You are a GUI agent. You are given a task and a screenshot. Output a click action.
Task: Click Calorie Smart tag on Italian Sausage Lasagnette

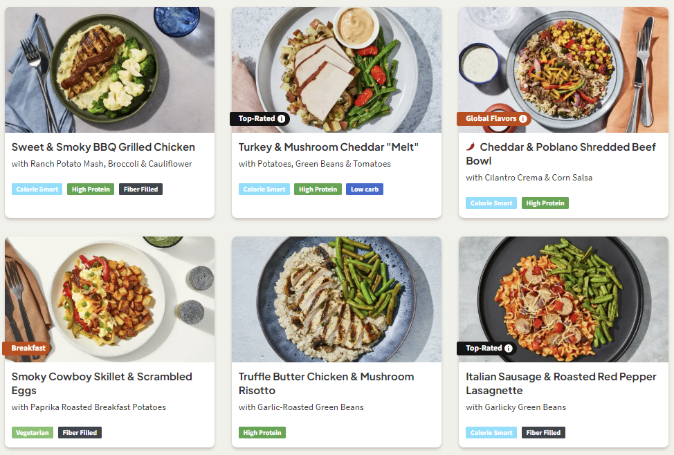coord(491,433)
